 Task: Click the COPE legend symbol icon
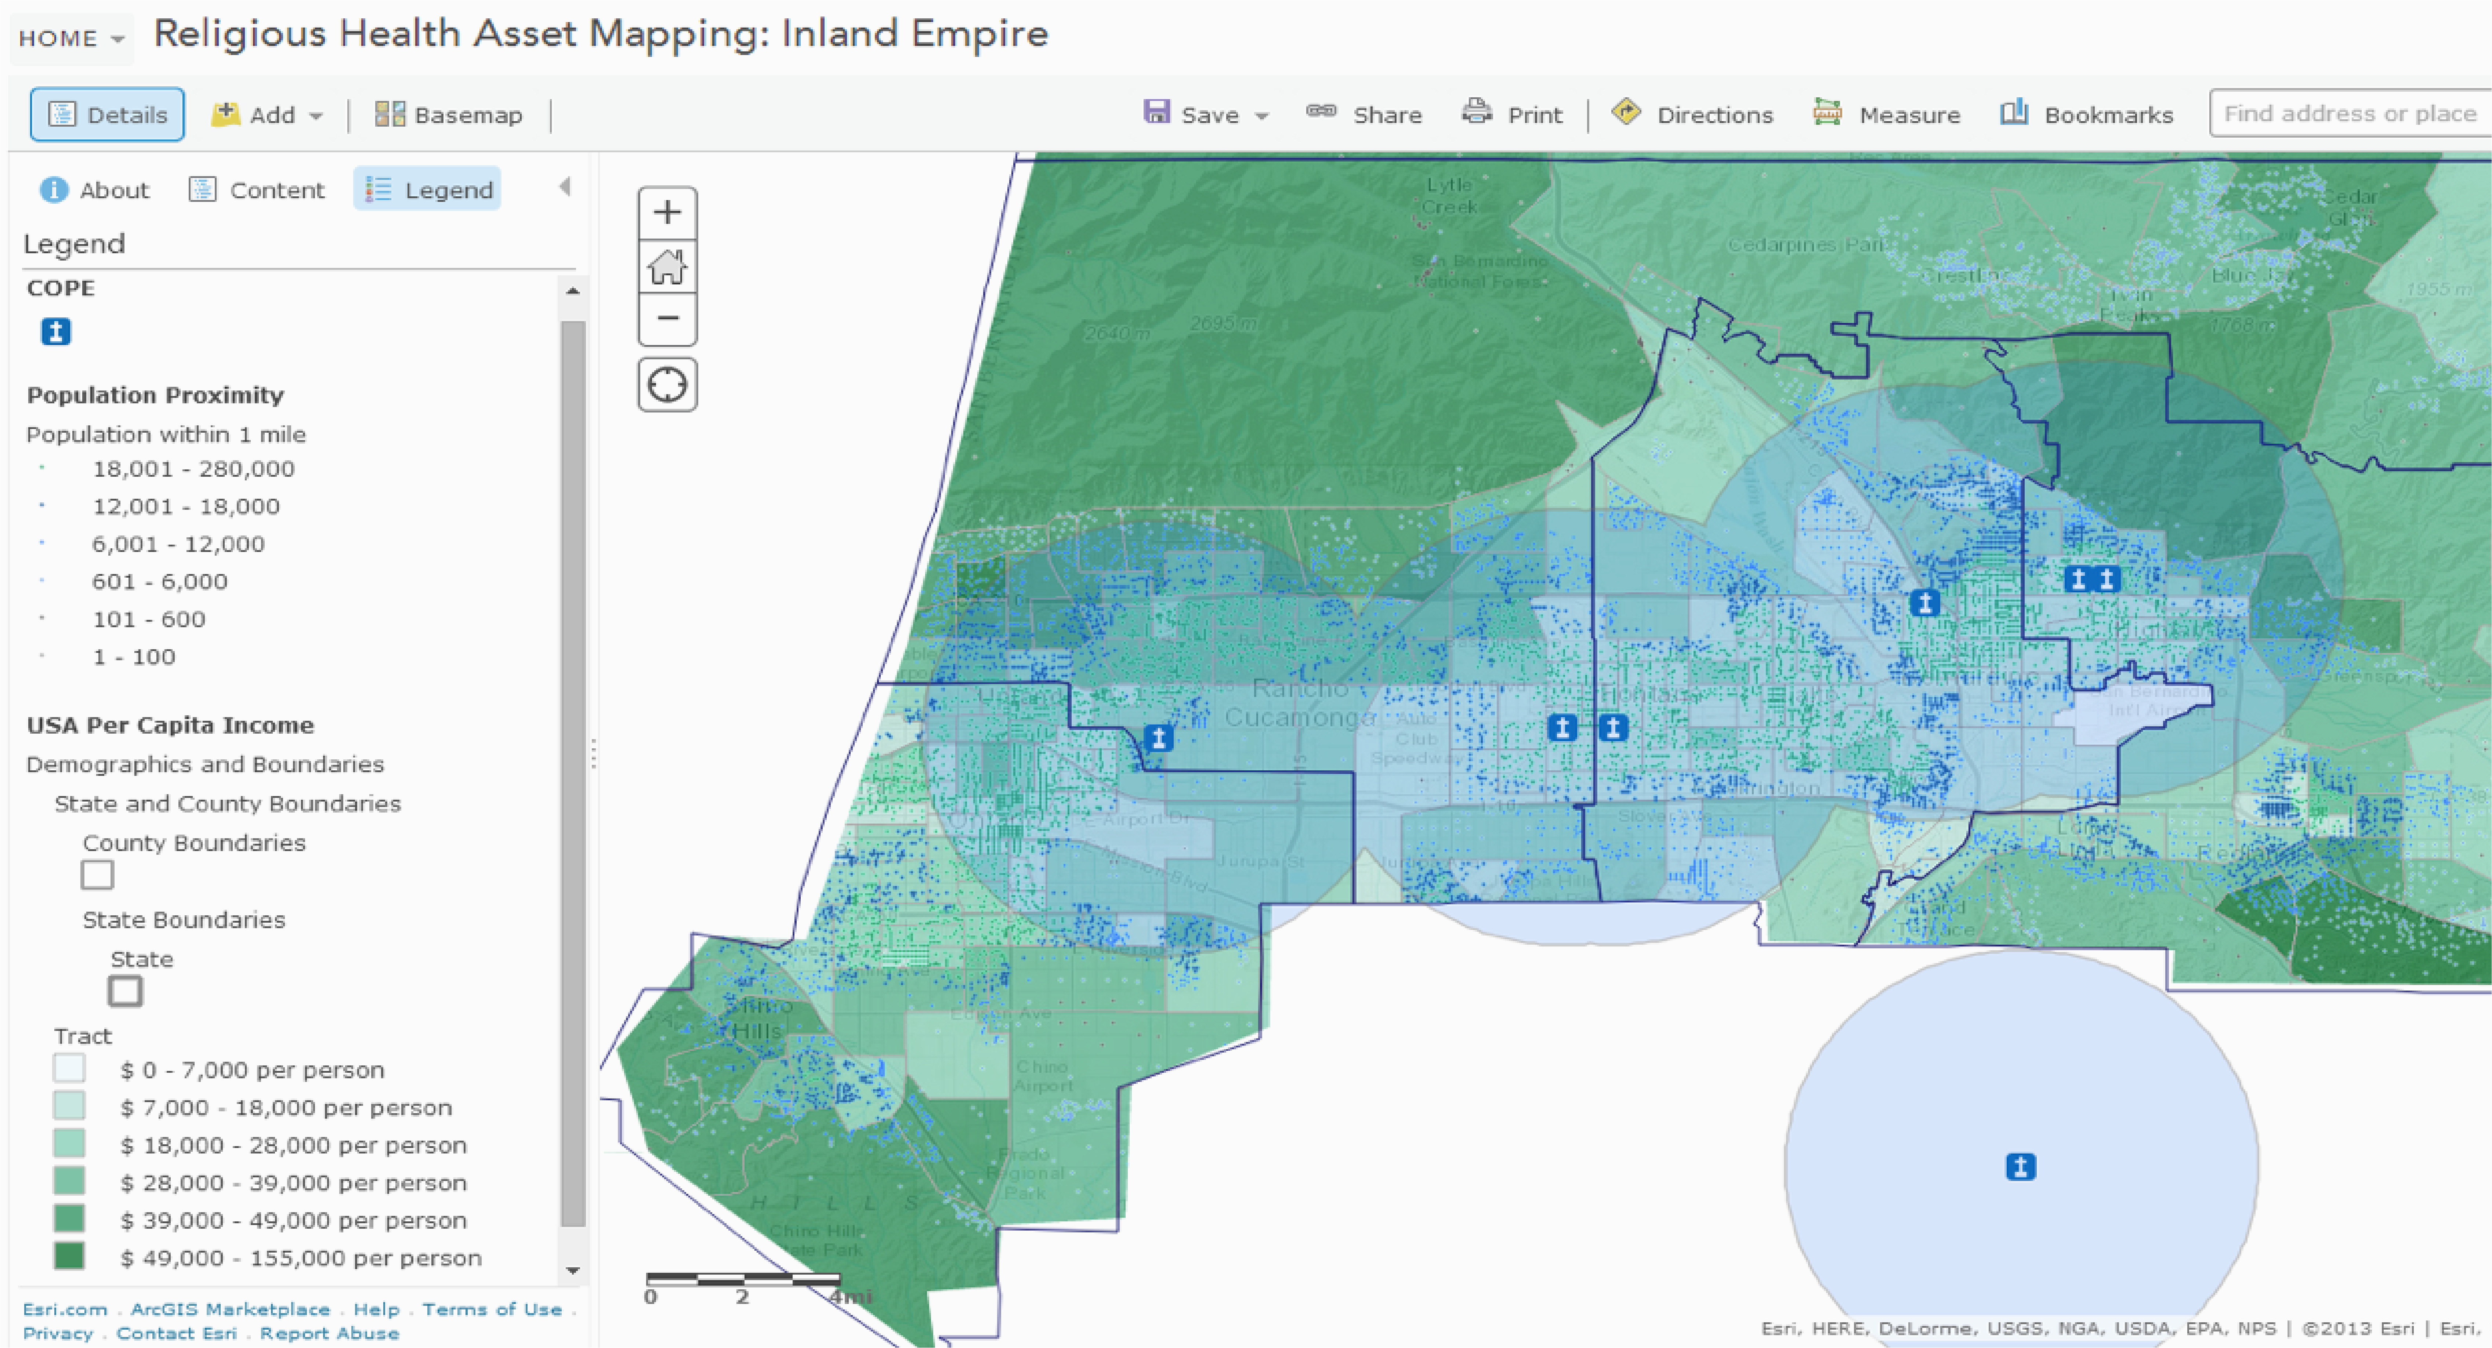coord(56,332)
